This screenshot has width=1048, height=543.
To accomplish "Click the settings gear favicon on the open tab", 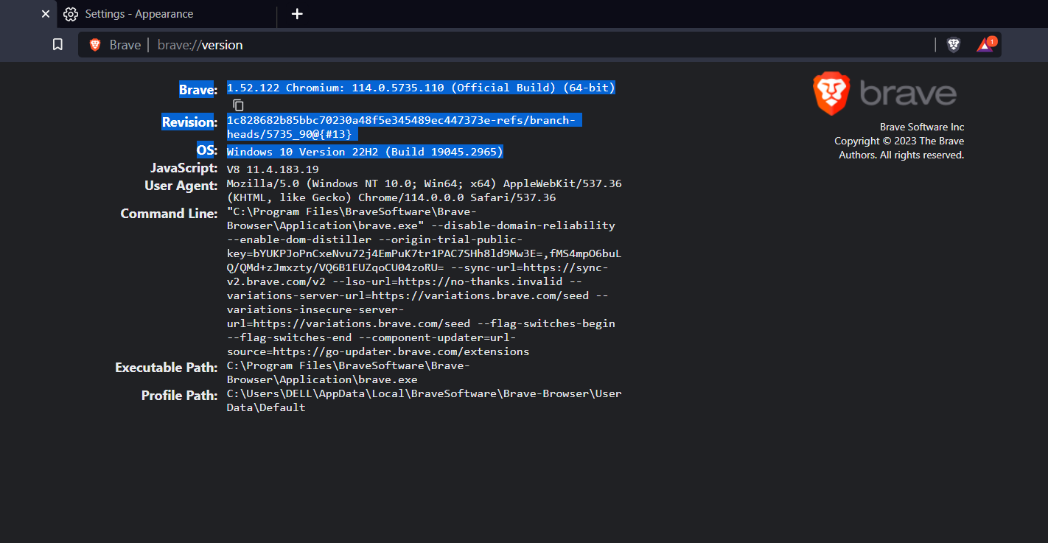I will (x=71, y=14).
